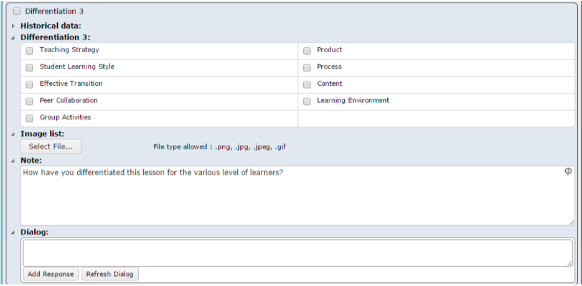The image size is (582, 286).
Task: Check the Product checkbox
Action: pos(307,51)
